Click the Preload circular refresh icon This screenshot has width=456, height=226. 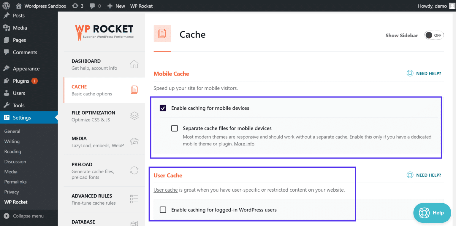[134, 170]
